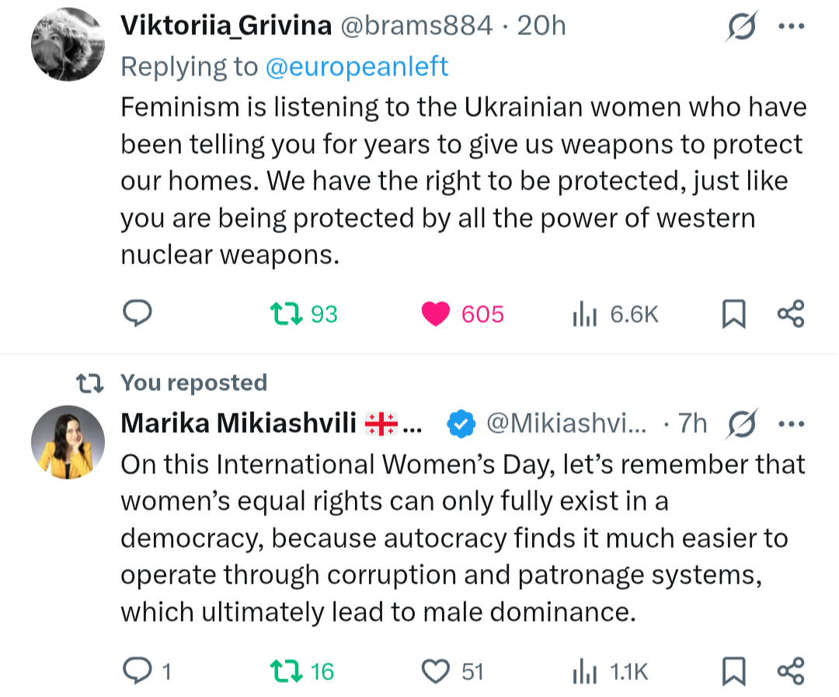839x697 pixels.
Task: Reply to Marika Mikiashvili's tweet
Action: (x=138, y=671)
